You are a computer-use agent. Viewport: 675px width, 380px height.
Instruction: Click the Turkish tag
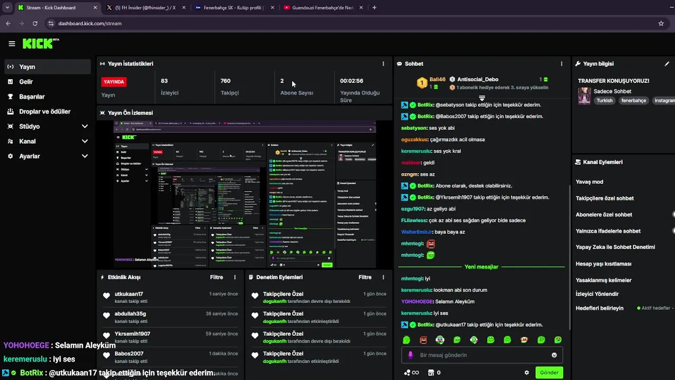[x=605, y=100]
